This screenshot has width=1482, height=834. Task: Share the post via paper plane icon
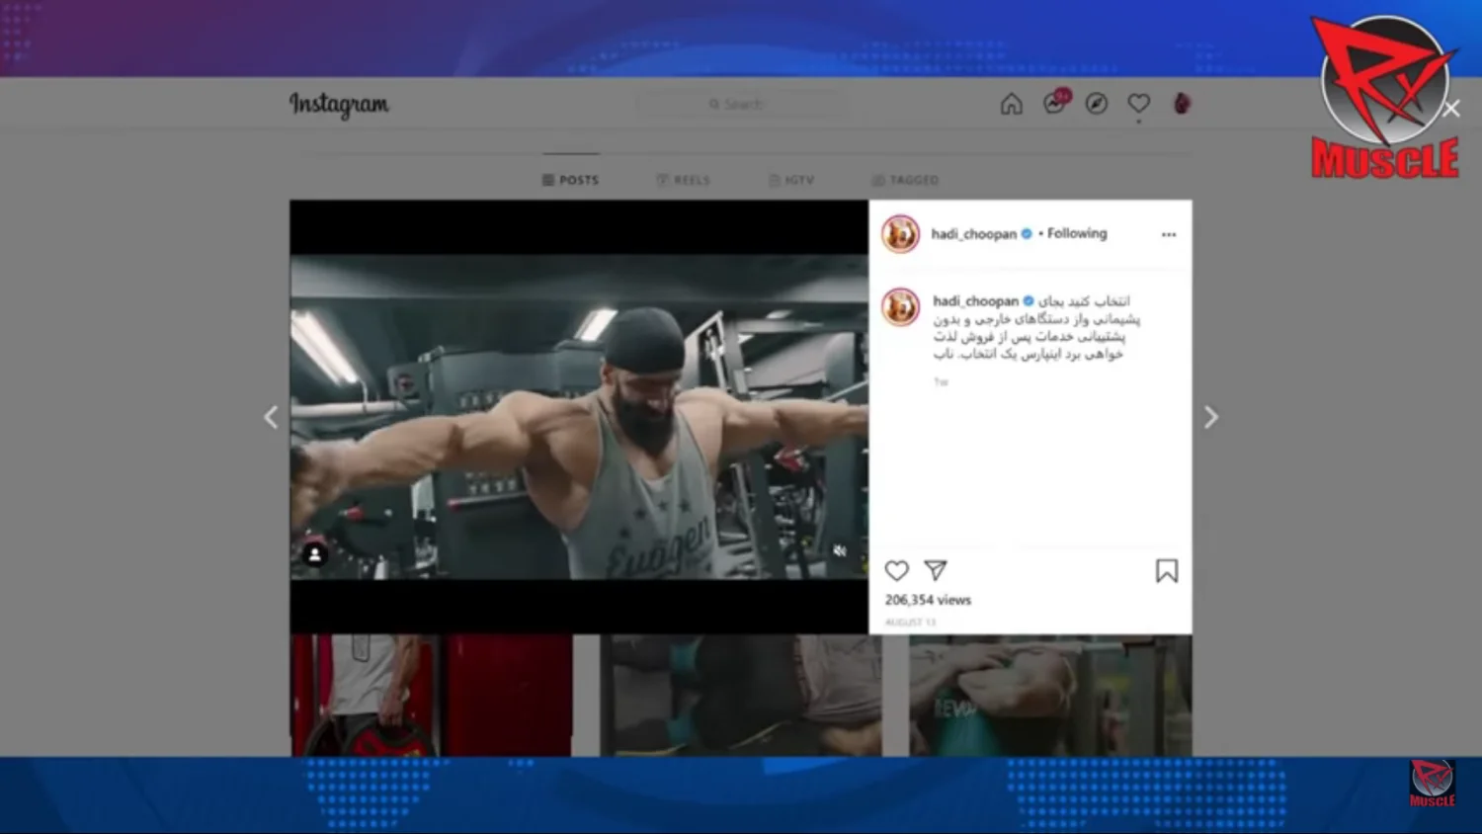pyautogui.click(x=936, y=570)
